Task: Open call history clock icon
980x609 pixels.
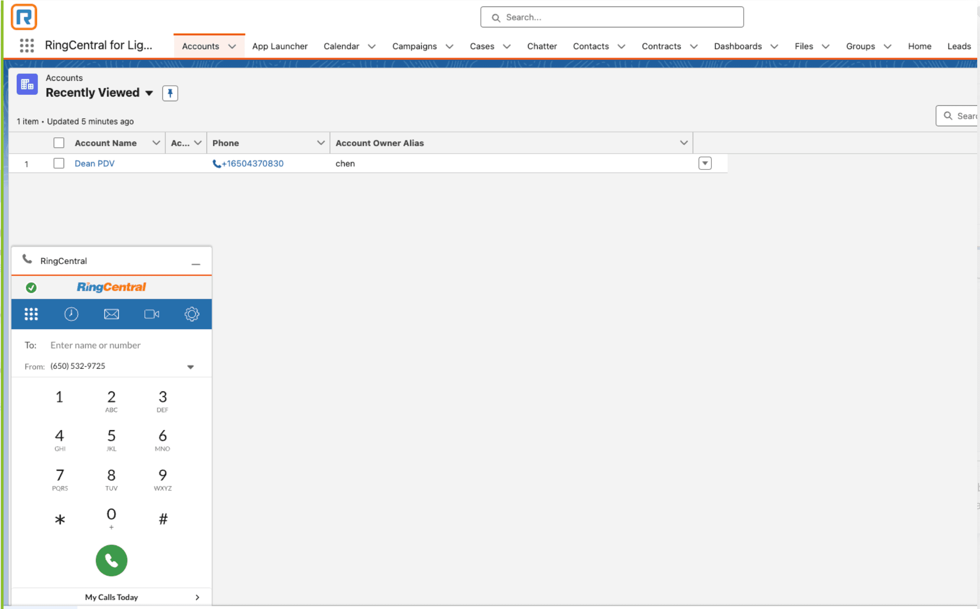Action: point(71,314)
